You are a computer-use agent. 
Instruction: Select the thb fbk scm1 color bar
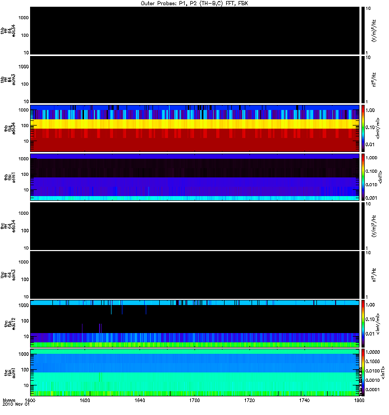pyautogui.click(x=363, y=177)
